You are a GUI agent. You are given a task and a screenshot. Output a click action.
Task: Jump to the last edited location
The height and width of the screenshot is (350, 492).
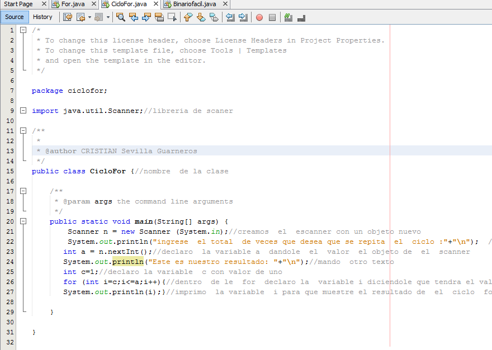pyautogui.click(x=67, y=17)
